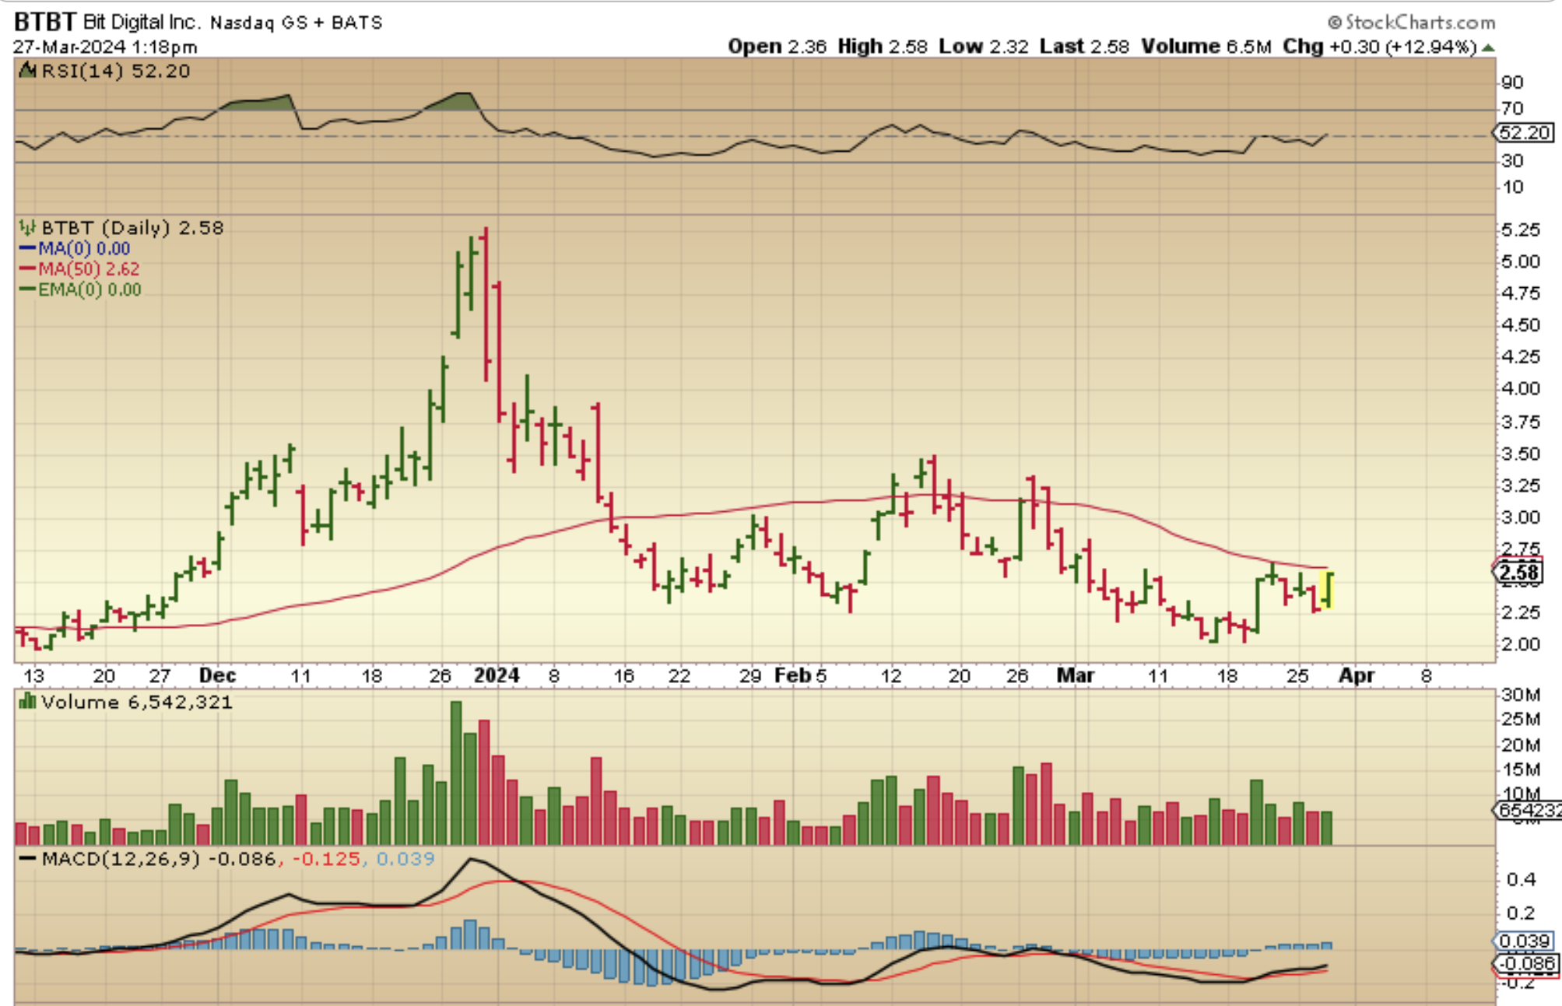This screenshot has width=1562, height=1006.
Task: Click the BTBT OHLC bar icon
Action: pos(28,228)
